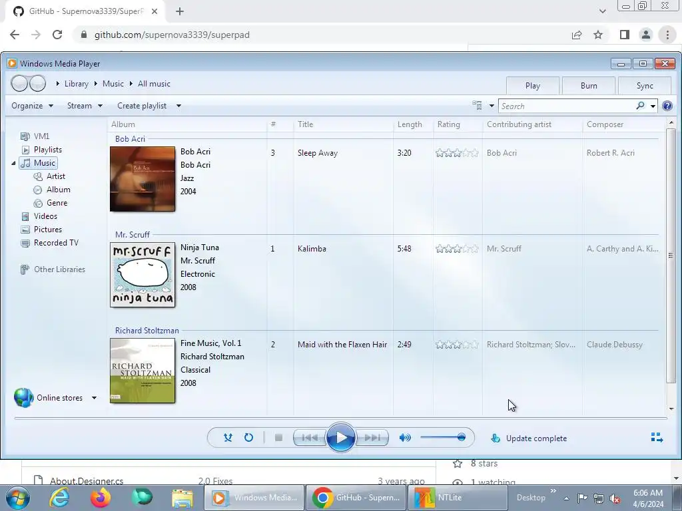
Task: Adjust the volume slider
Action: [x=443, y=437]
